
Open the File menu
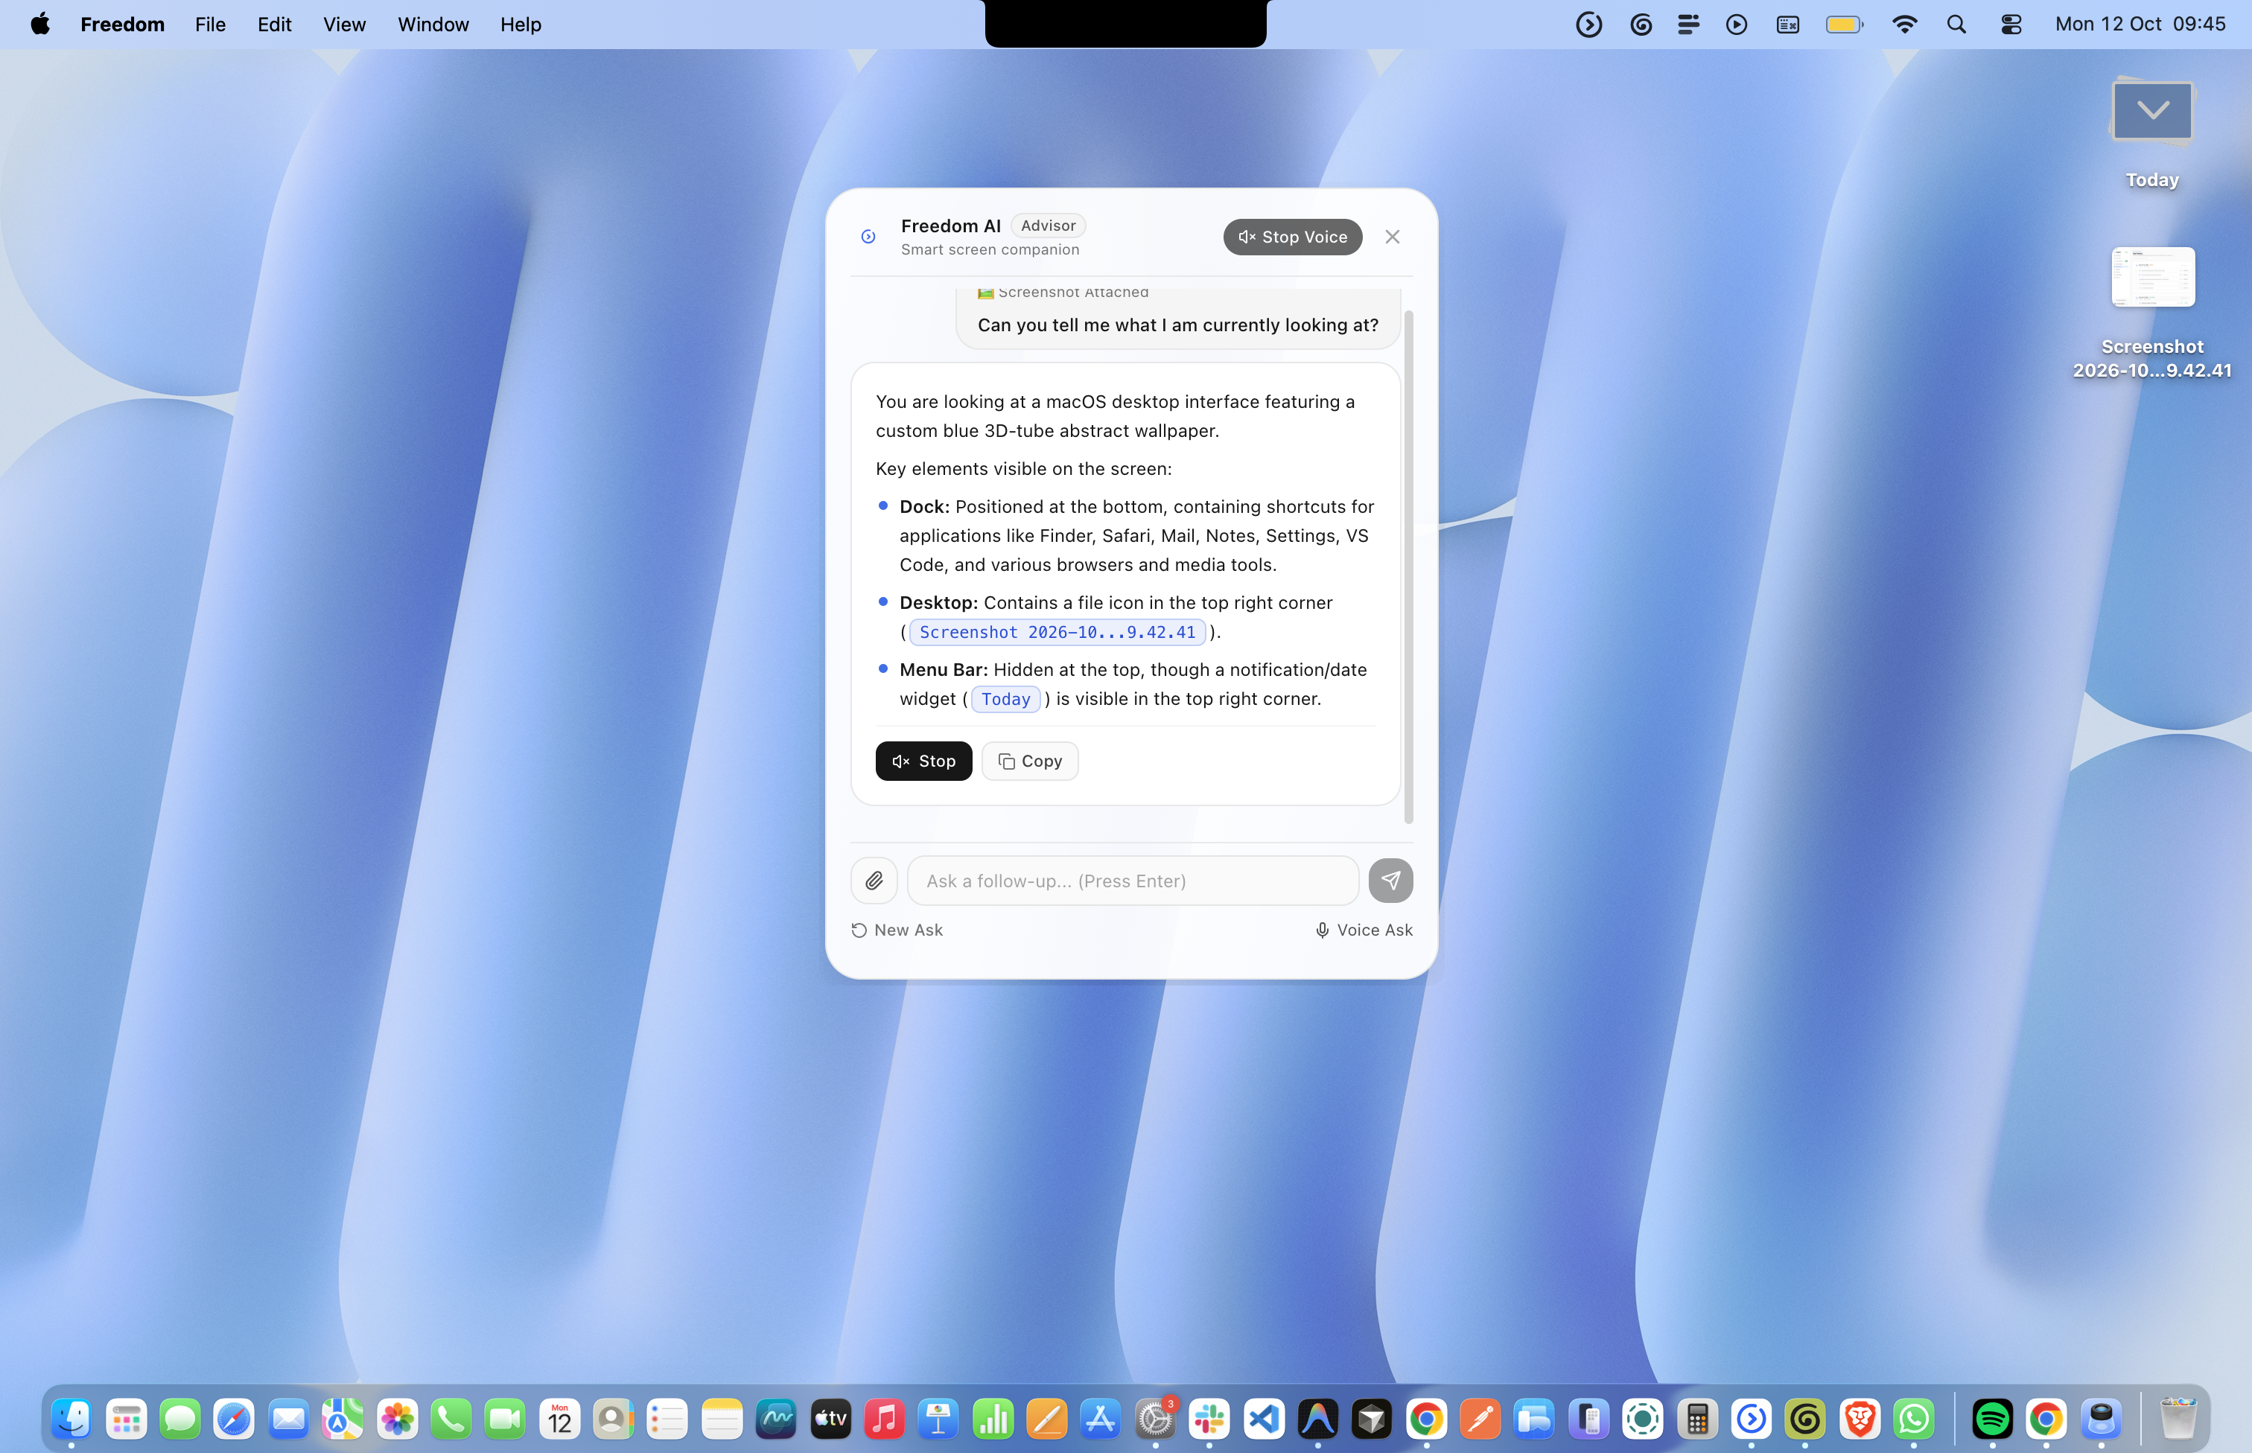[x=209, y=25]
